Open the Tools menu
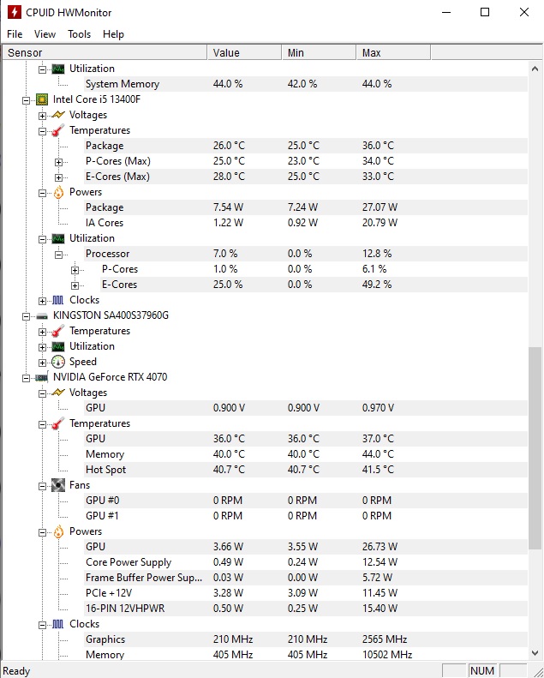The width and height of the screenshot is (544, 678). [79, 34]
